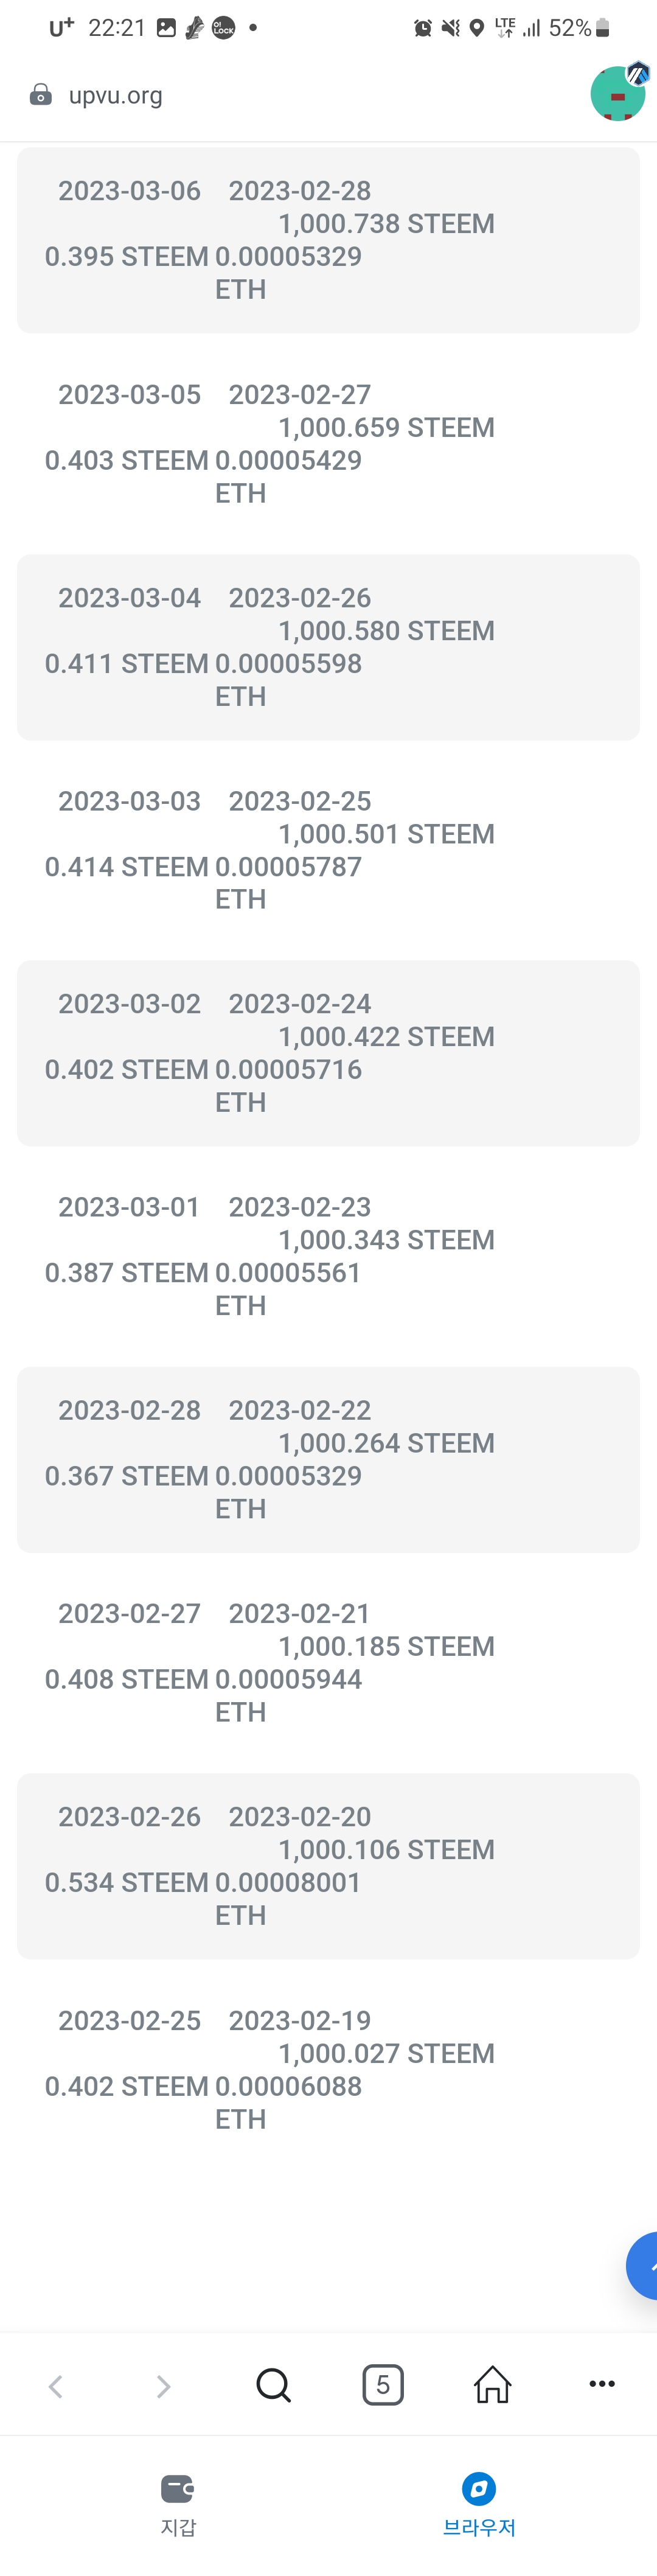The width and height of the screenshot is (657, 2576).
Task: Tap the lock icon beside upvu.org
Action: 41,95
